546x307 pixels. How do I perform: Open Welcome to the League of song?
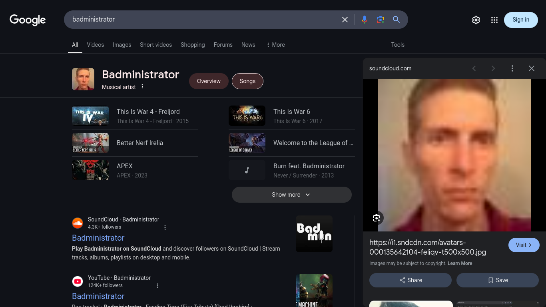click(x=313, y=143)
